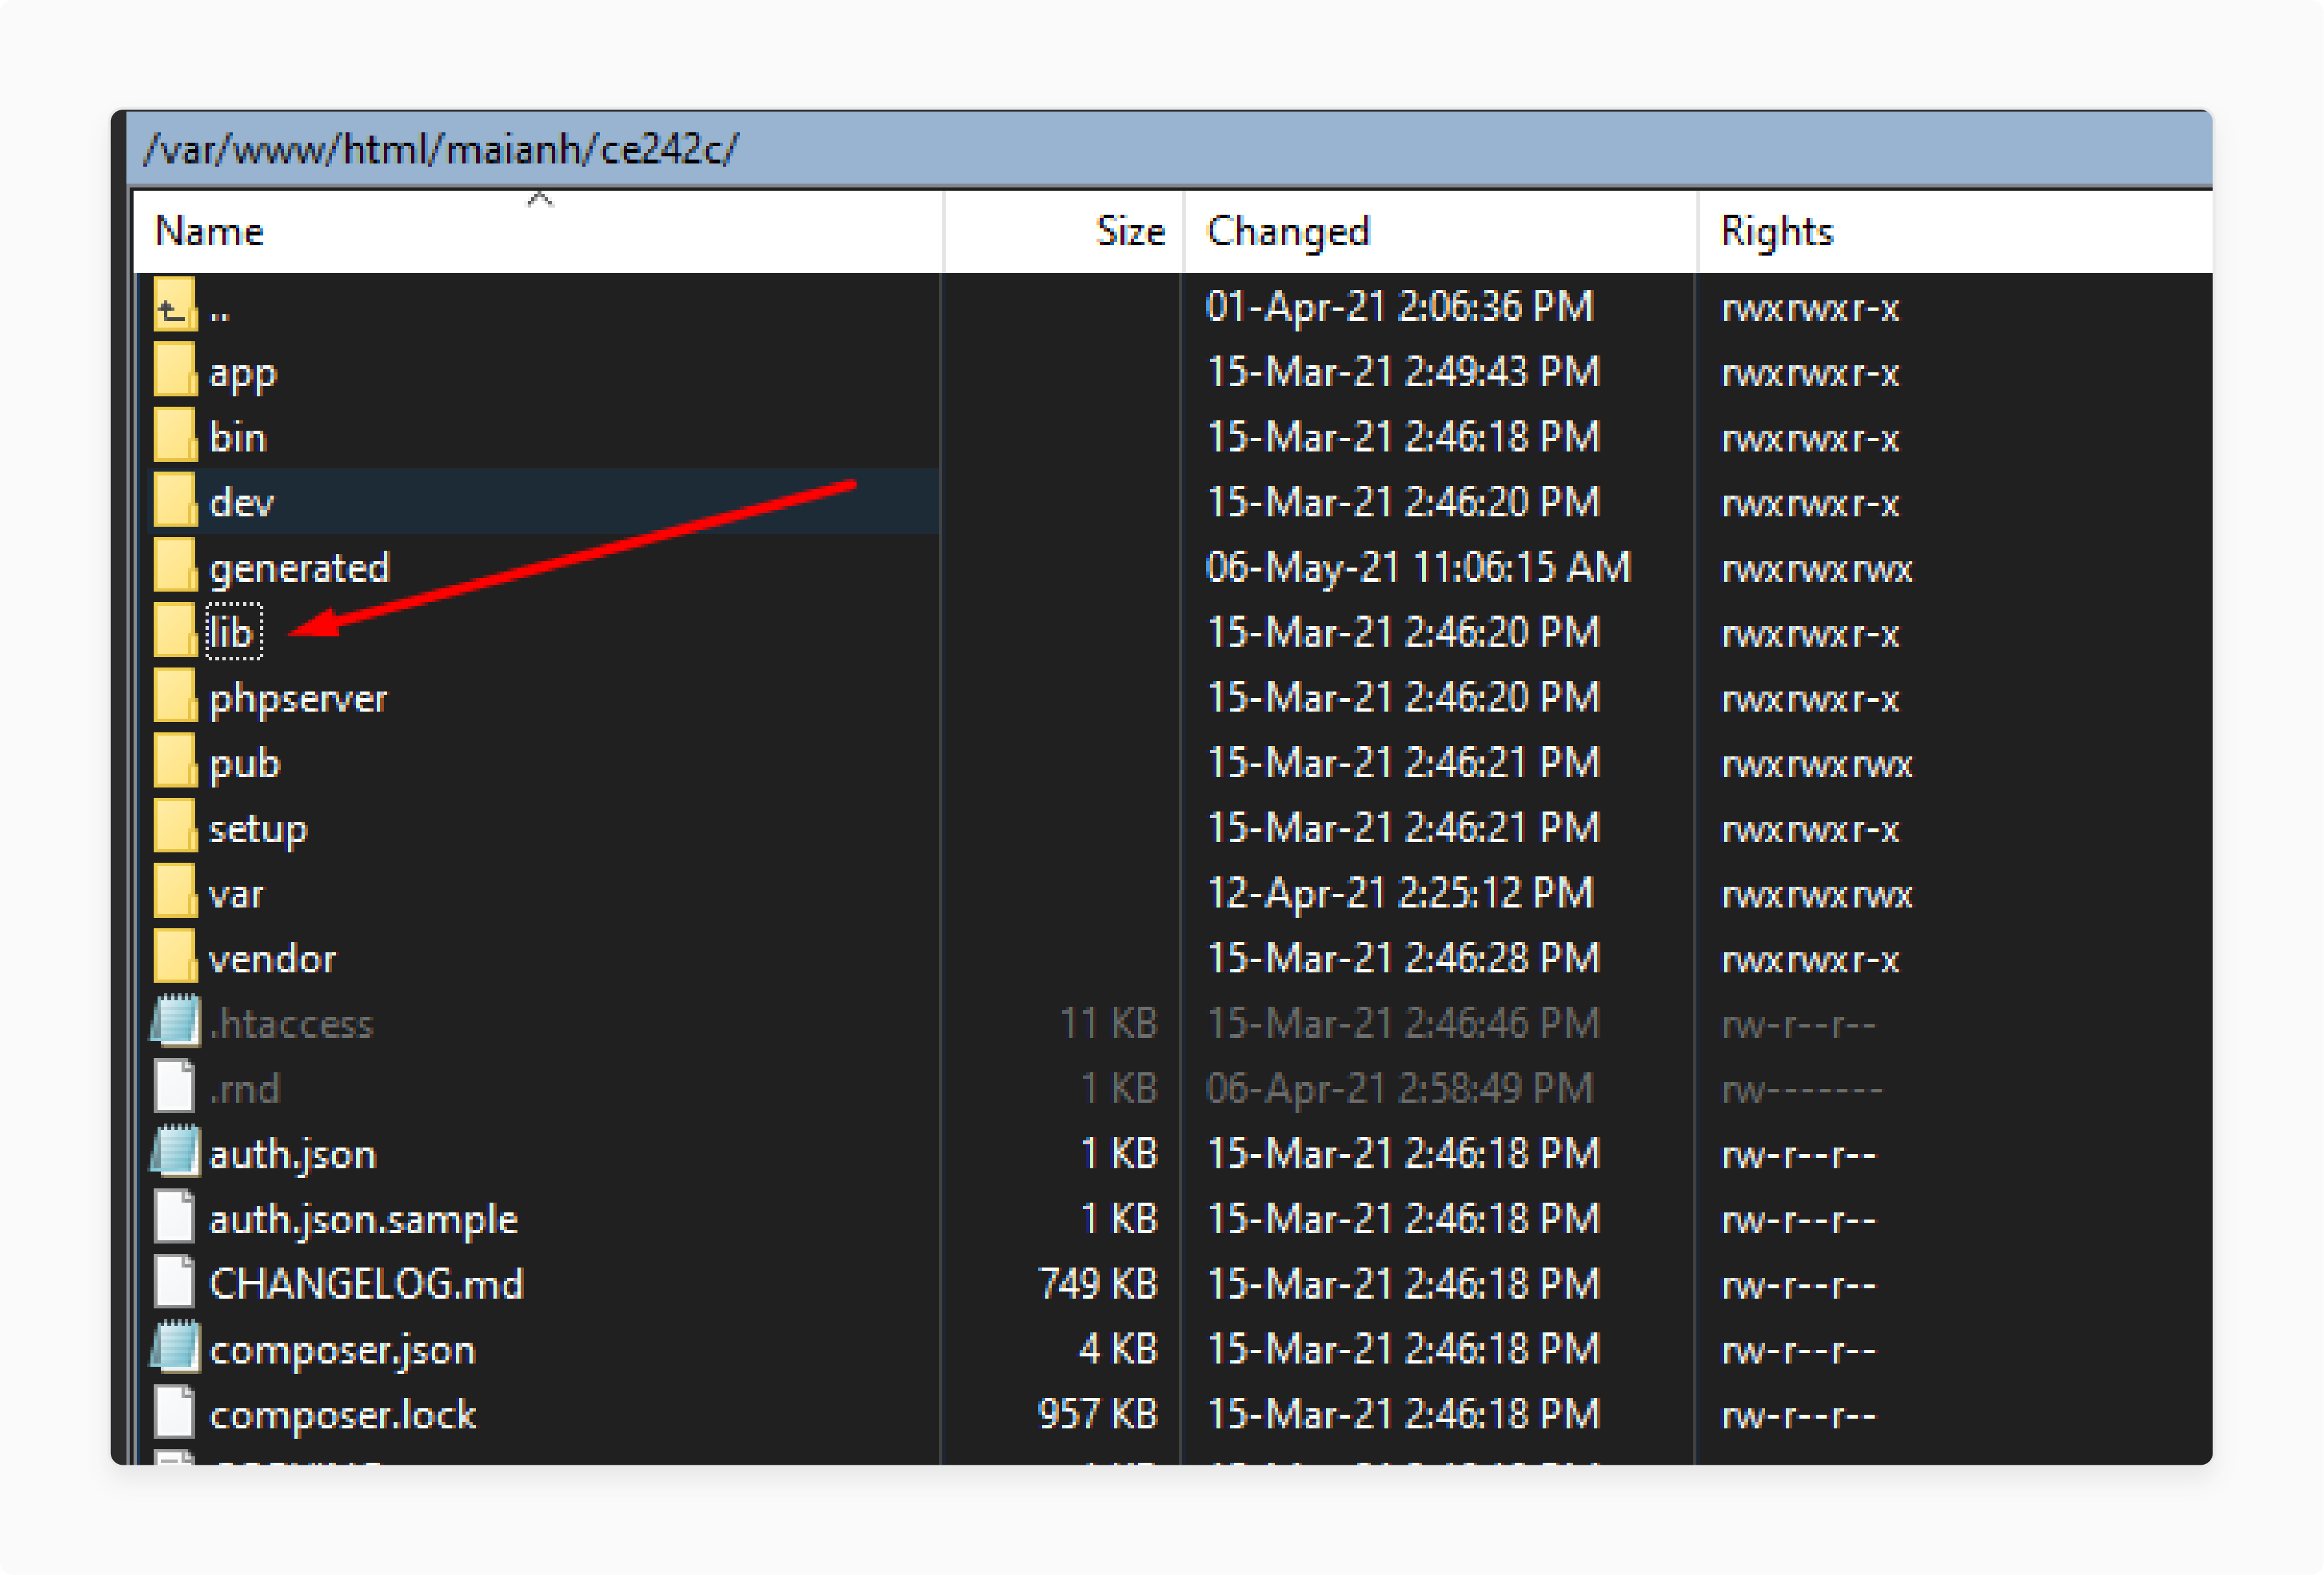Select the 'dev' folder name

click(241, 502)
